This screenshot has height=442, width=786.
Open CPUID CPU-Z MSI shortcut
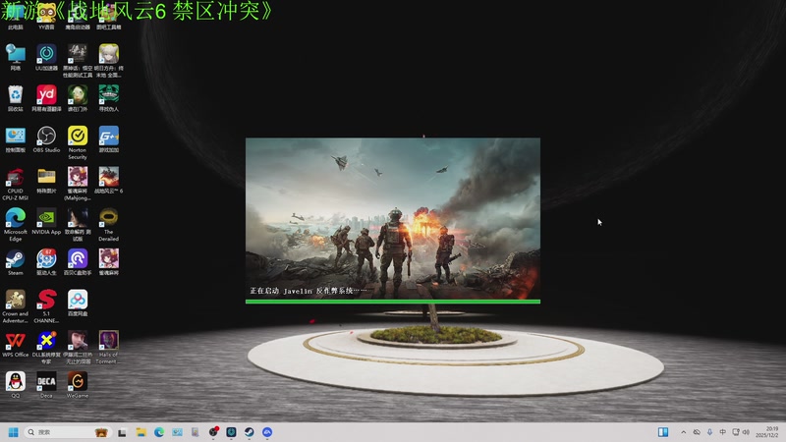click(x=16, y=184)
